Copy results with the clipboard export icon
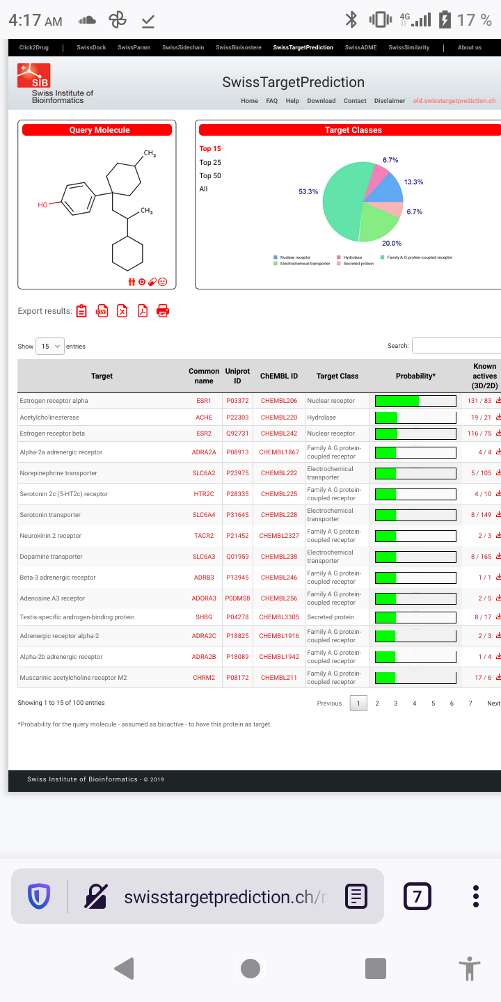This screenshot has height=1002, width=501. (81, 311)
